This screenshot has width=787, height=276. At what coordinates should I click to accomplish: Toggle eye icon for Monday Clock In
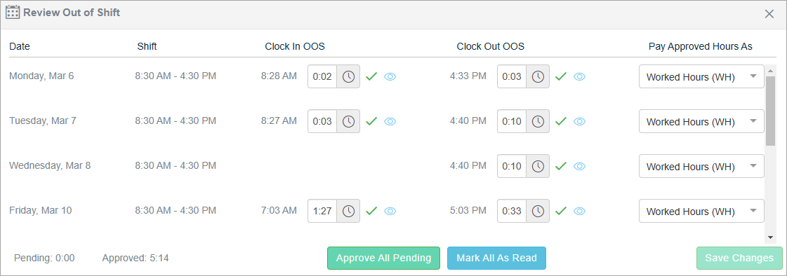coord(390,76)
